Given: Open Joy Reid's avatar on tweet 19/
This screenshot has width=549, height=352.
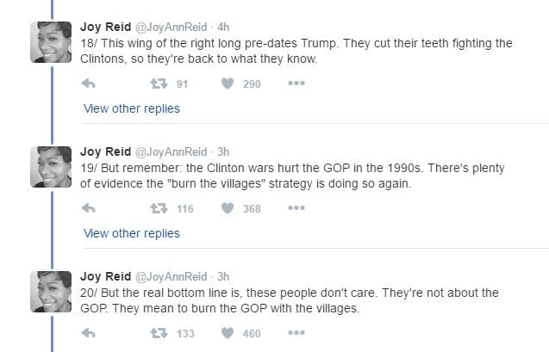Looking at the screenshot, I should click(x=51, y=167).
